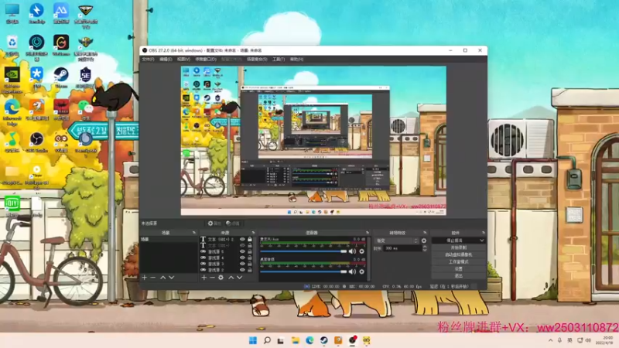The image size is (619, 348).
Task: Open the 工具(T) menu
Action: pyautogui.click(x=279, y=60)
